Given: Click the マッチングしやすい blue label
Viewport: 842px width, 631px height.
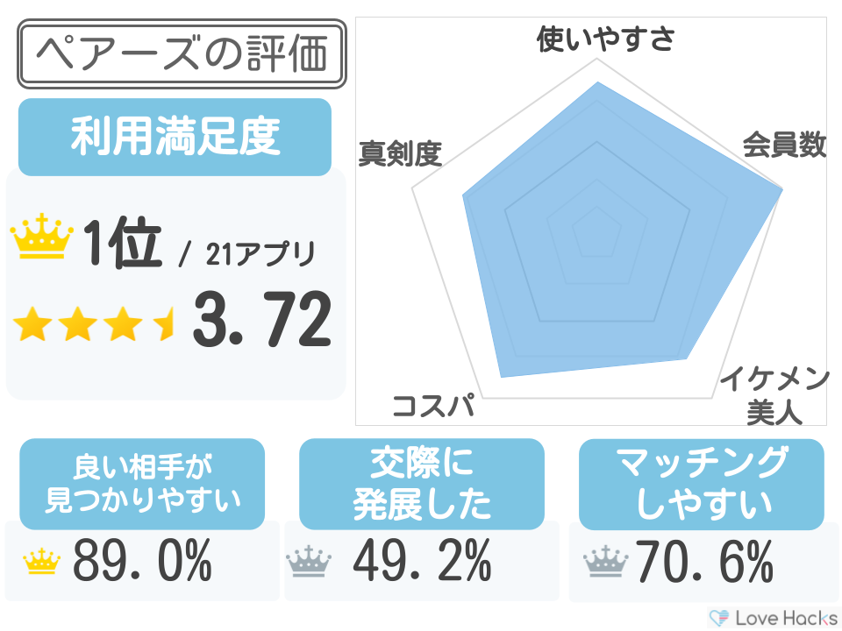Looking at the screenshot, I should tap(701, 484).
